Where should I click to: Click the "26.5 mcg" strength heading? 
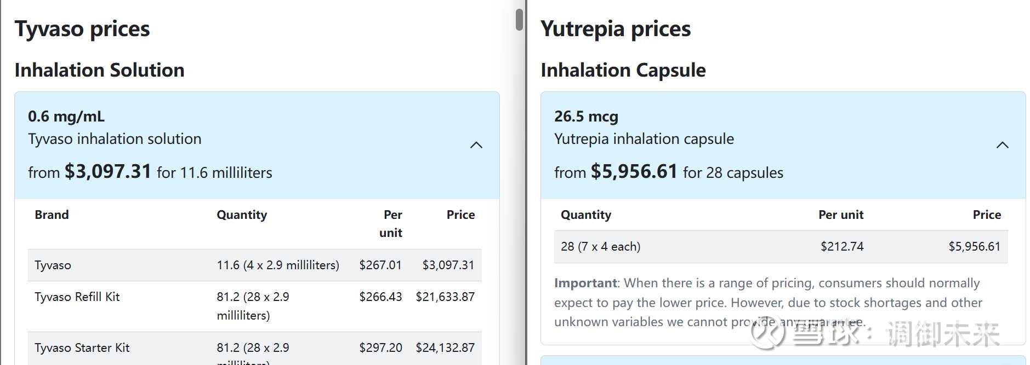point(586,117)
